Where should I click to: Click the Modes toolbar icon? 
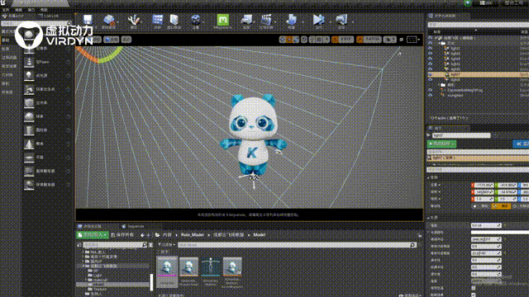click(x=134, y=20)
